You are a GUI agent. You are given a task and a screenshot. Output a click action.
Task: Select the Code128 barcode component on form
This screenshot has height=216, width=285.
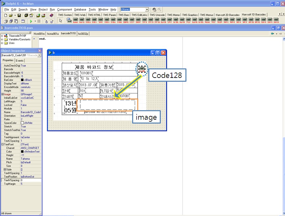pos(142,68)
